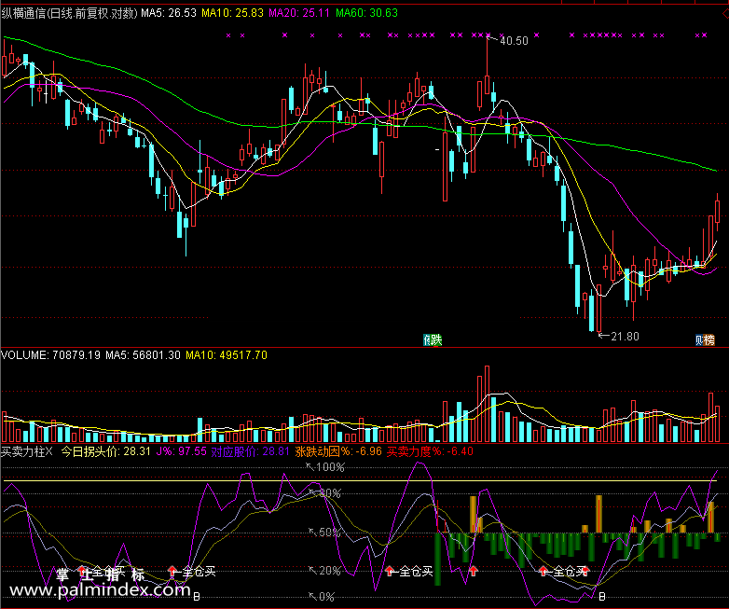Click the 20% level label
Viewport: 729px width, 609px height.
331,571
